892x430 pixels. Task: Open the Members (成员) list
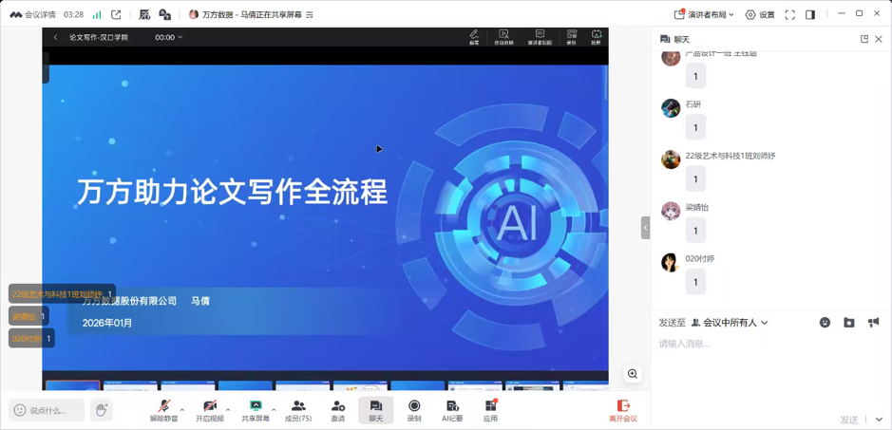pyautogui.click(x=298, y=410)
